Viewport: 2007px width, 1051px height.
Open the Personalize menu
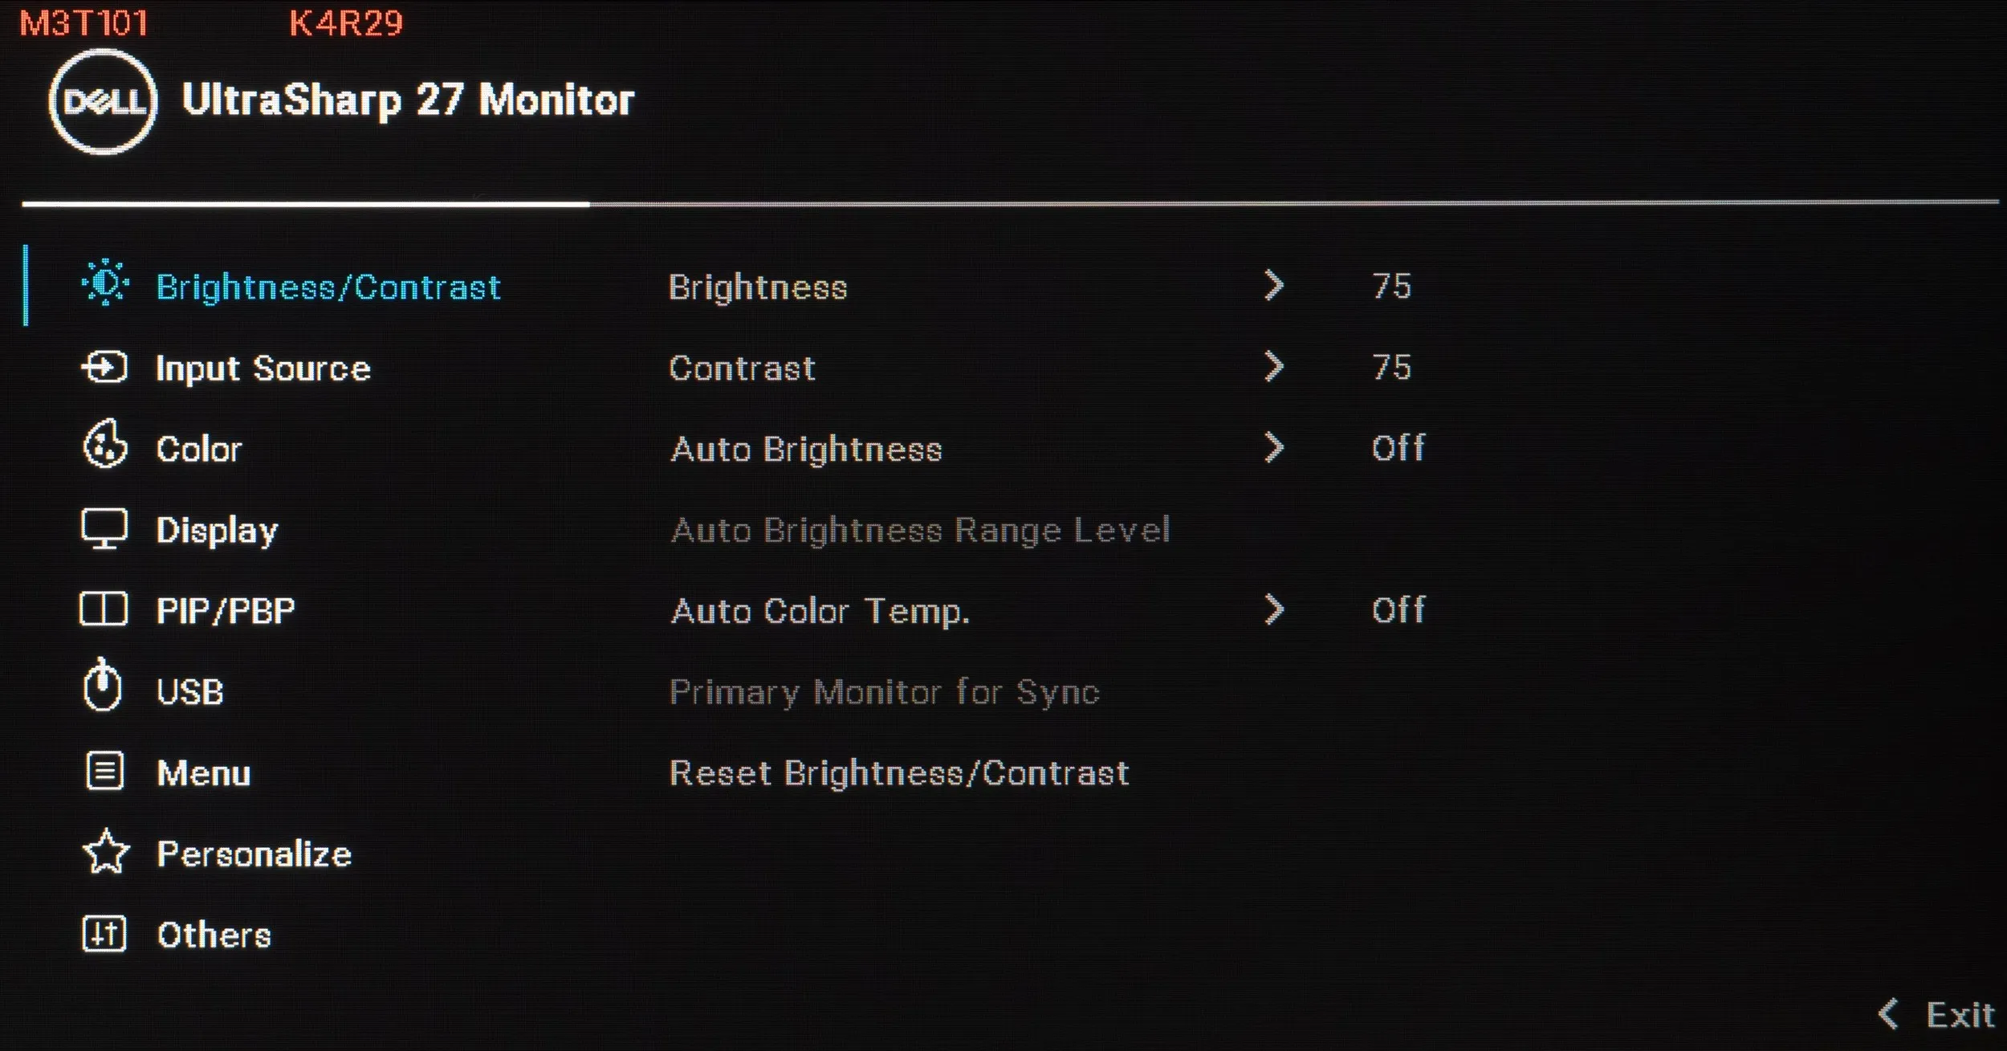coord(254,853)
